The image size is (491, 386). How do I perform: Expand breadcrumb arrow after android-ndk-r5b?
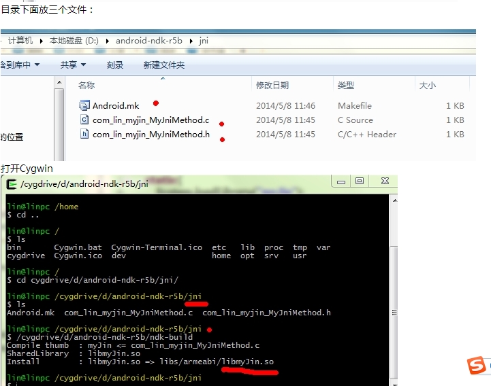[x=191, y=41]
